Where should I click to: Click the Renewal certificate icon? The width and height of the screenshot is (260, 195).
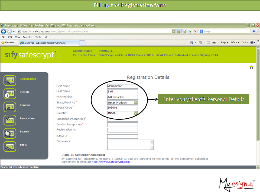pyautogui.click(x=10, y=107)
